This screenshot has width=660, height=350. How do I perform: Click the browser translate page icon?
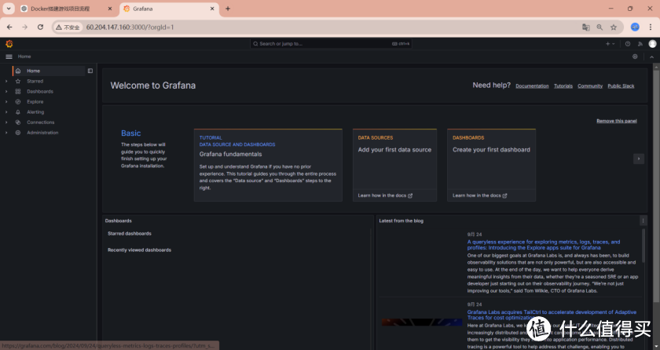tap(585, 27)
